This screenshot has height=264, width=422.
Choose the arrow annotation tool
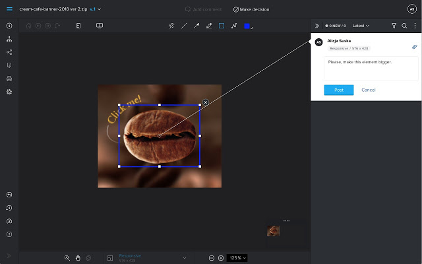click(196, 26)
